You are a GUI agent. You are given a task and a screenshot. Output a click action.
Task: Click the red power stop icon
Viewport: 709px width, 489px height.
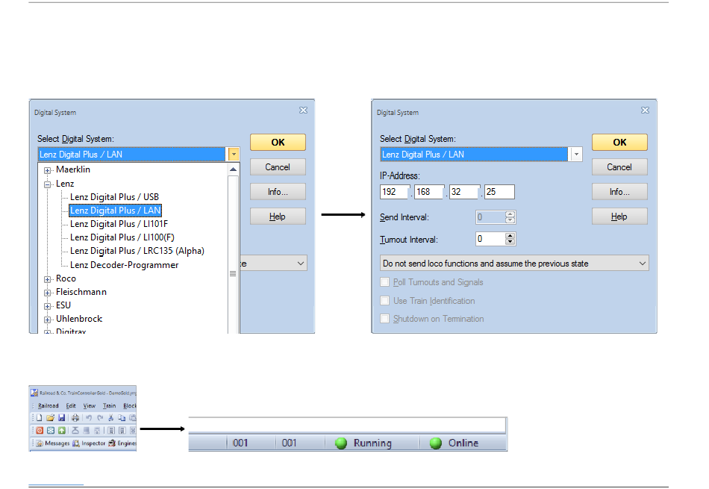click(40, 431)
